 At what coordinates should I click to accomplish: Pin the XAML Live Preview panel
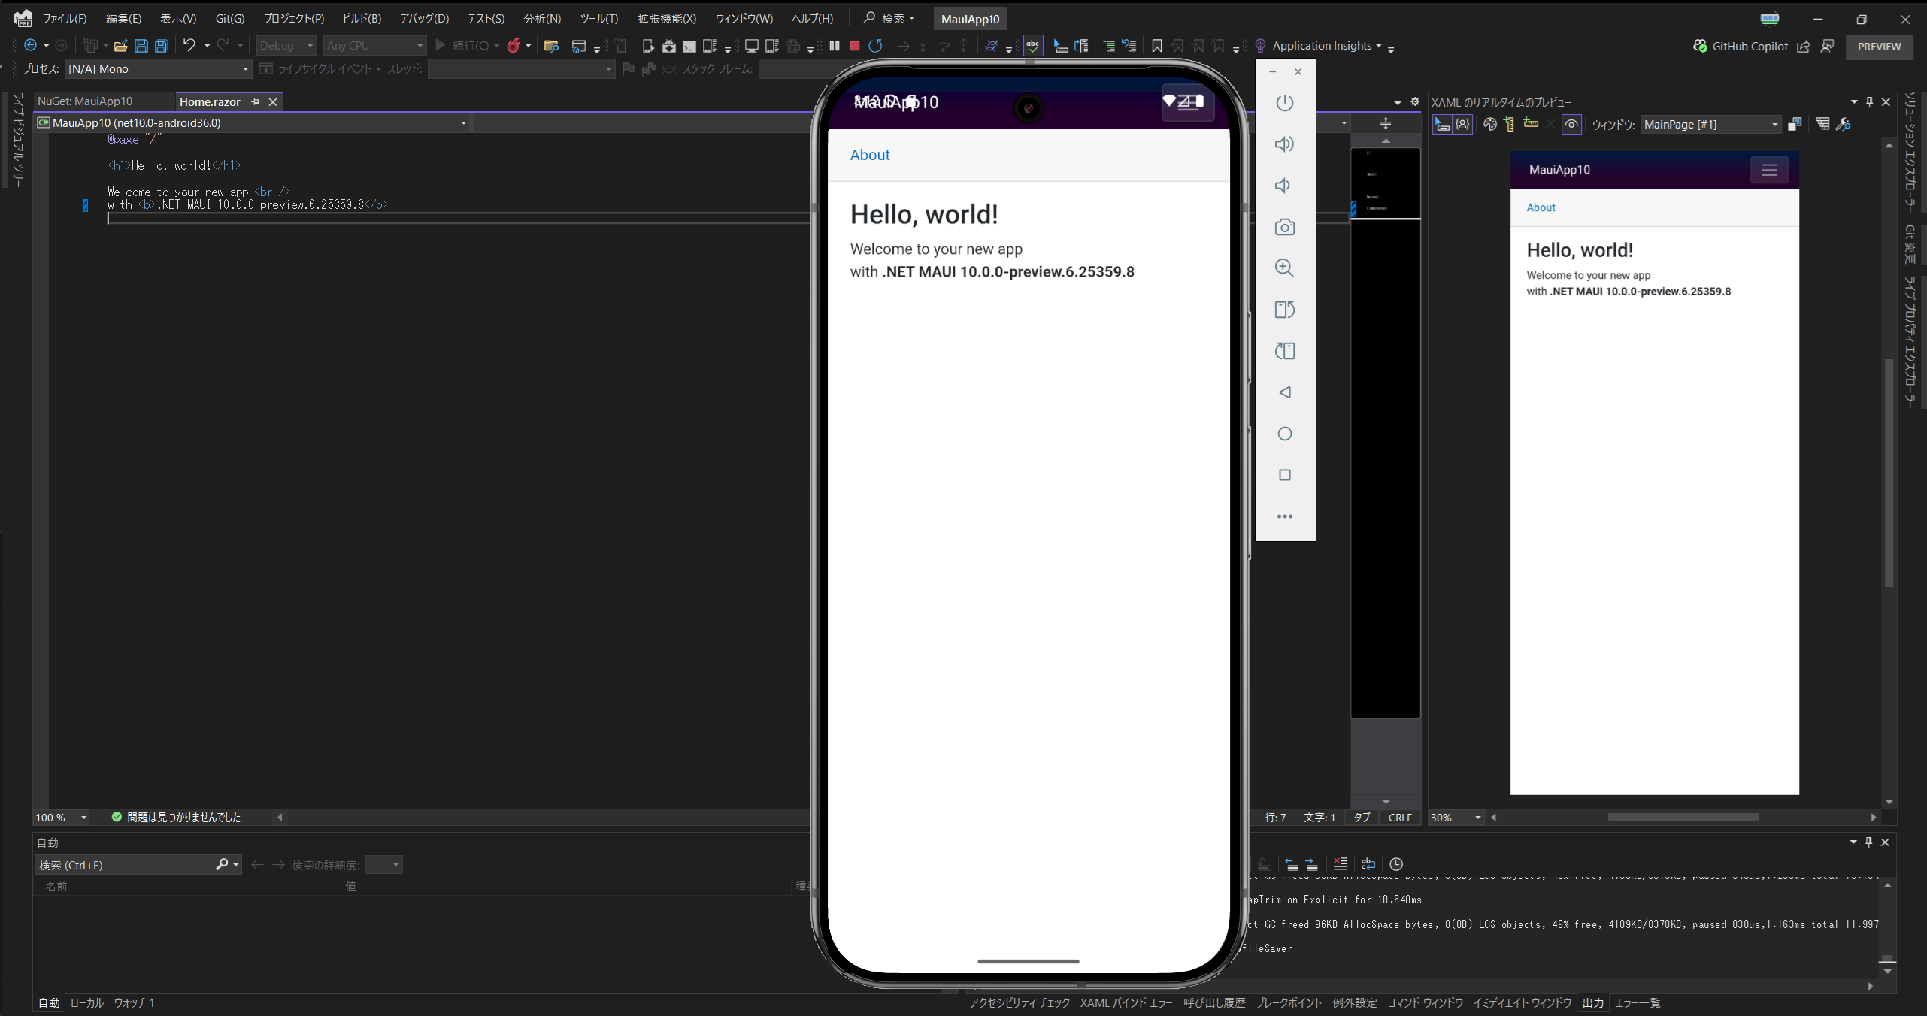[x=1870, y=101]
